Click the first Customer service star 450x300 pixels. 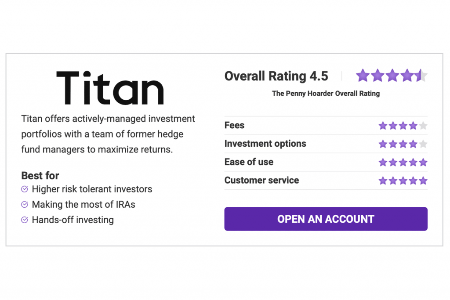382,181
